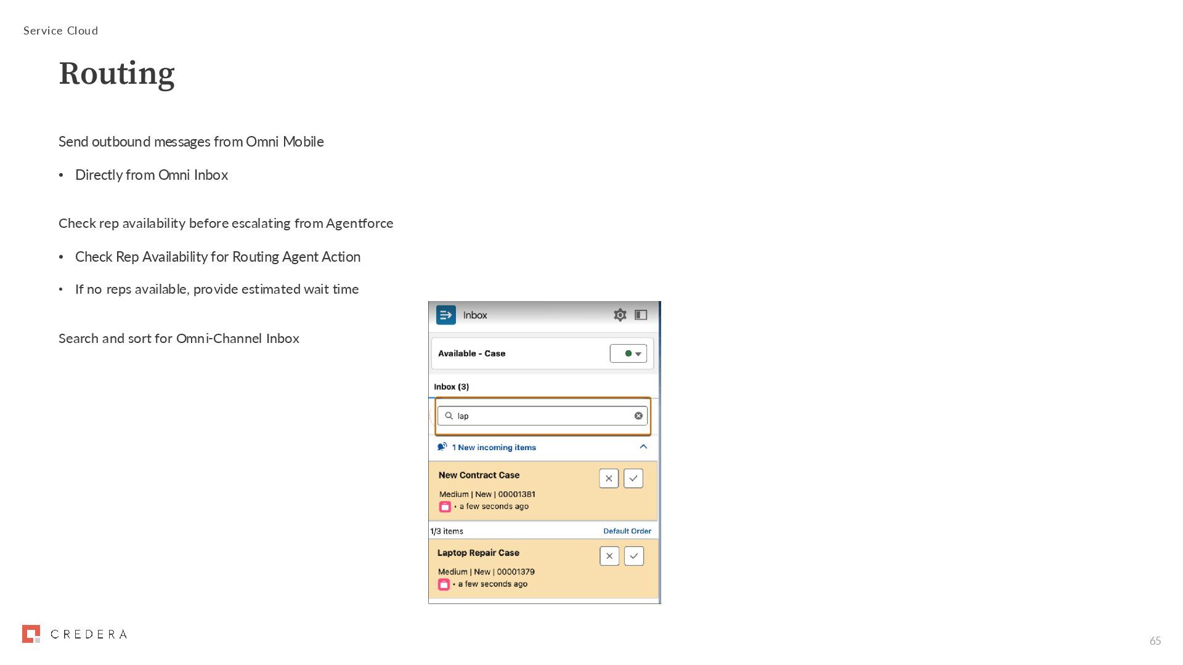Click the 1 New incoming items link
The image size is (1183, 665).
pos(494,448)
